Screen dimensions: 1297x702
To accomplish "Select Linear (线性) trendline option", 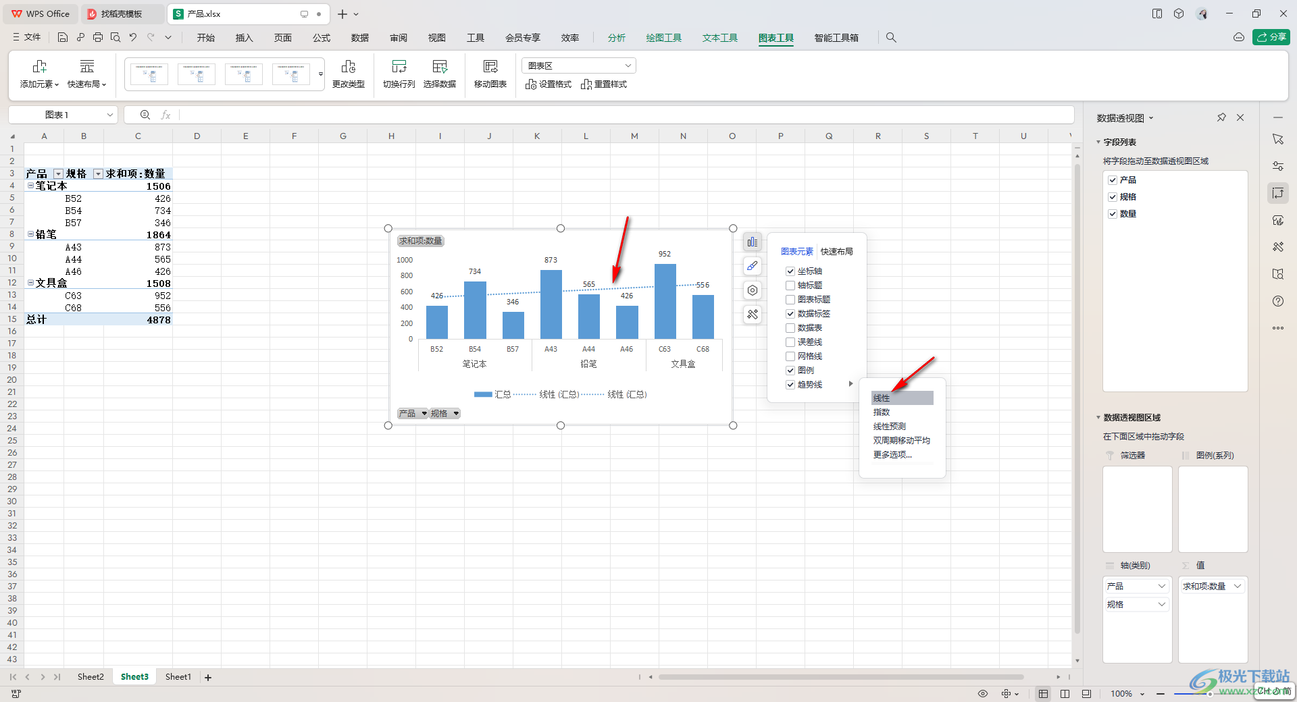I will (902, 398).
